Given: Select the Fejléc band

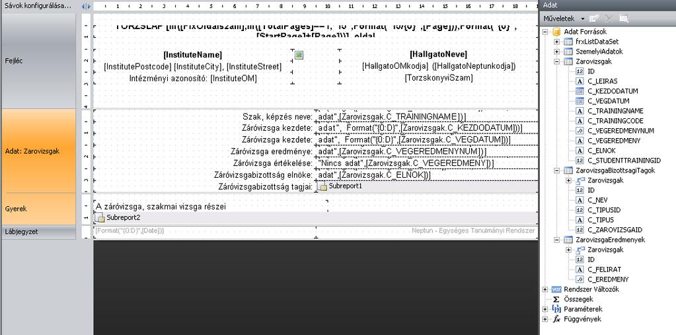Looking at the screenshot, I should [x=38, y=61].
